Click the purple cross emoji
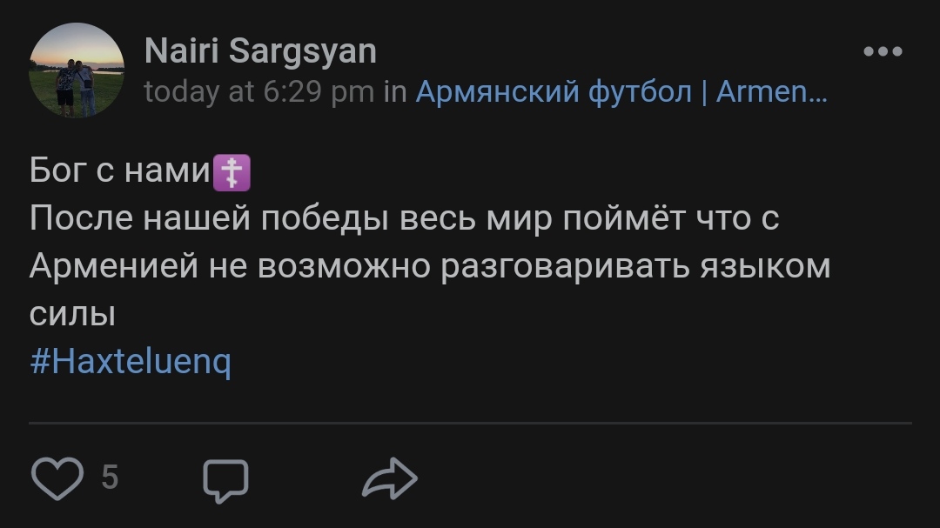Image resolution: width=940 pixels, height=528 pixels. coord(232,172)
